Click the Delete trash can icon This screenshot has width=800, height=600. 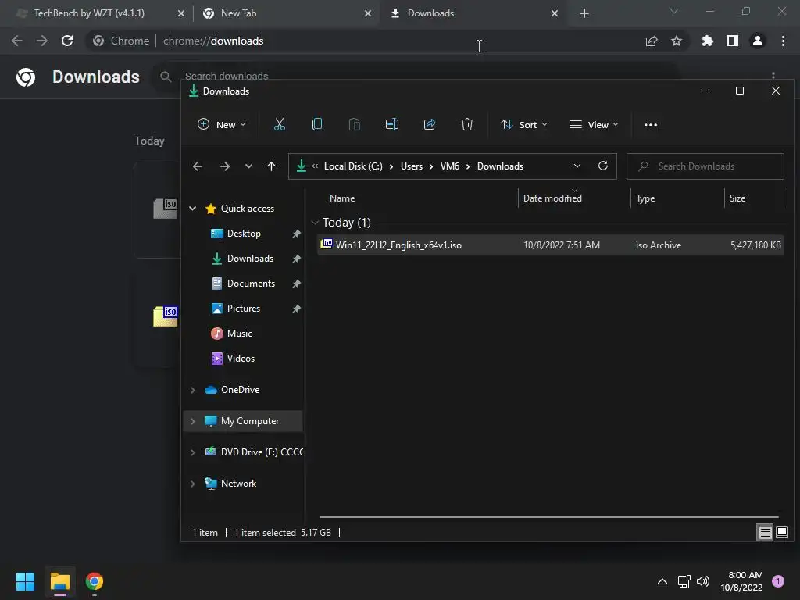pyautogui.click(x=467, y=124)
